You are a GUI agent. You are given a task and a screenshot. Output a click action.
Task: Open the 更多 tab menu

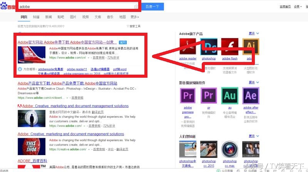coord(135,17)
